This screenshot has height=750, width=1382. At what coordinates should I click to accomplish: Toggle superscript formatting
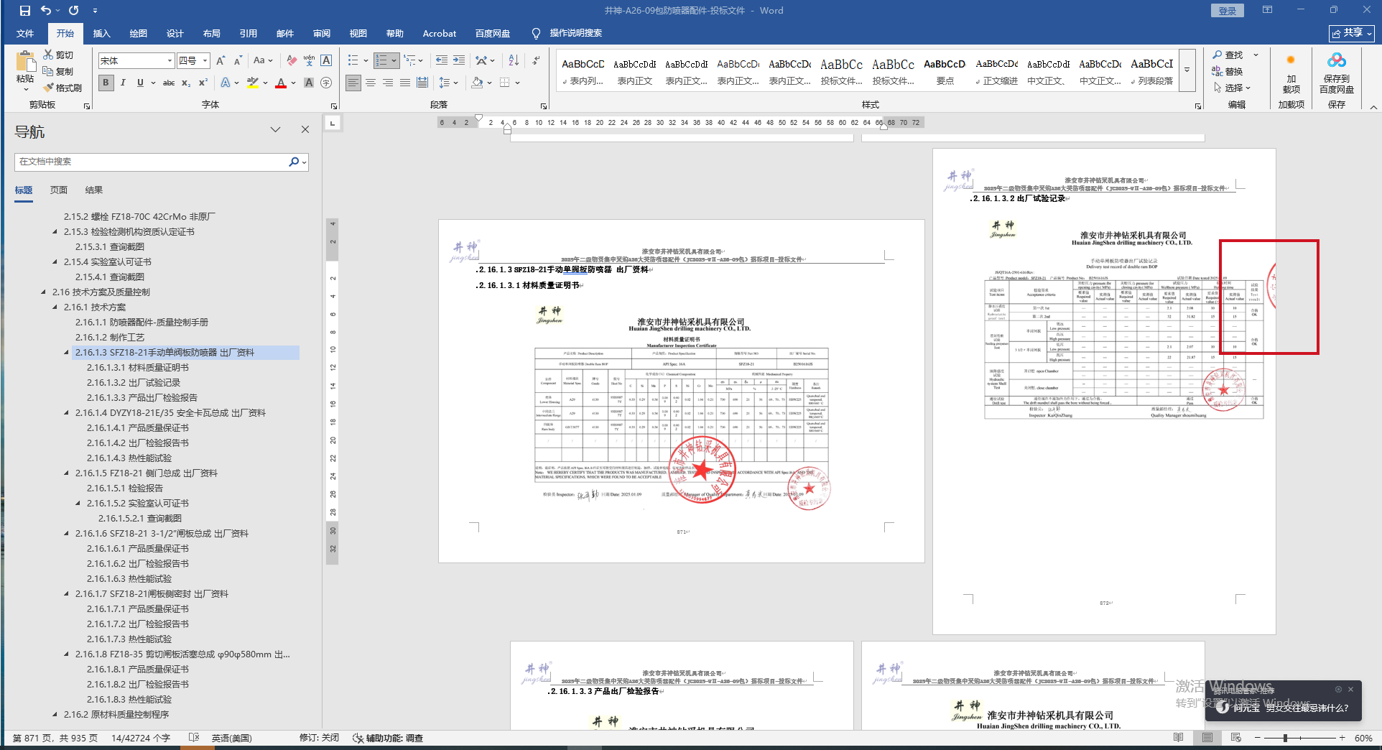[203, 83]
